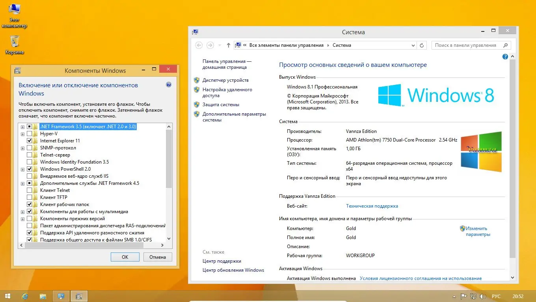
Task: Click the Отмена button
Action: (158, 257)
